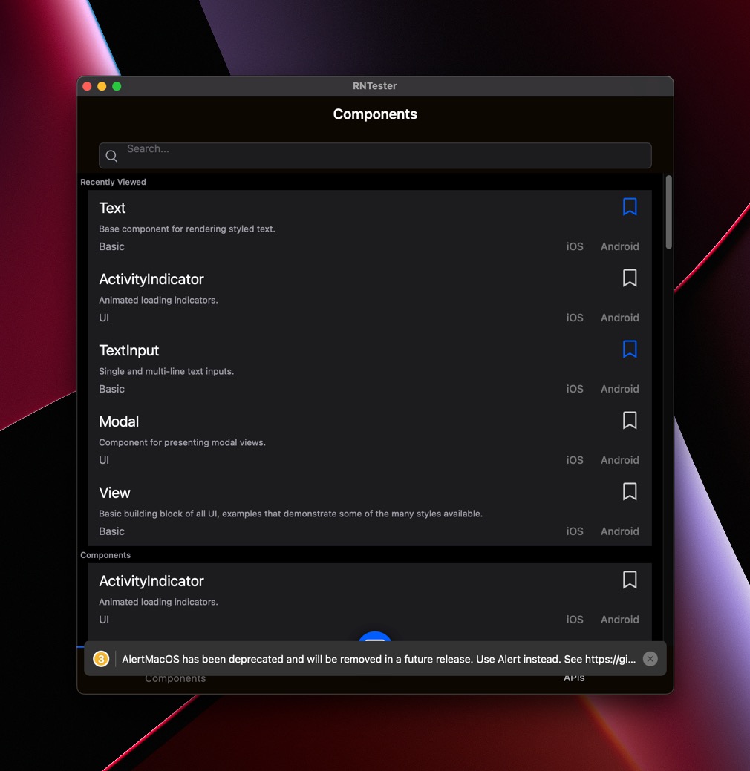Toggle bookmark for TextInput component

click(x=630, y=349)
